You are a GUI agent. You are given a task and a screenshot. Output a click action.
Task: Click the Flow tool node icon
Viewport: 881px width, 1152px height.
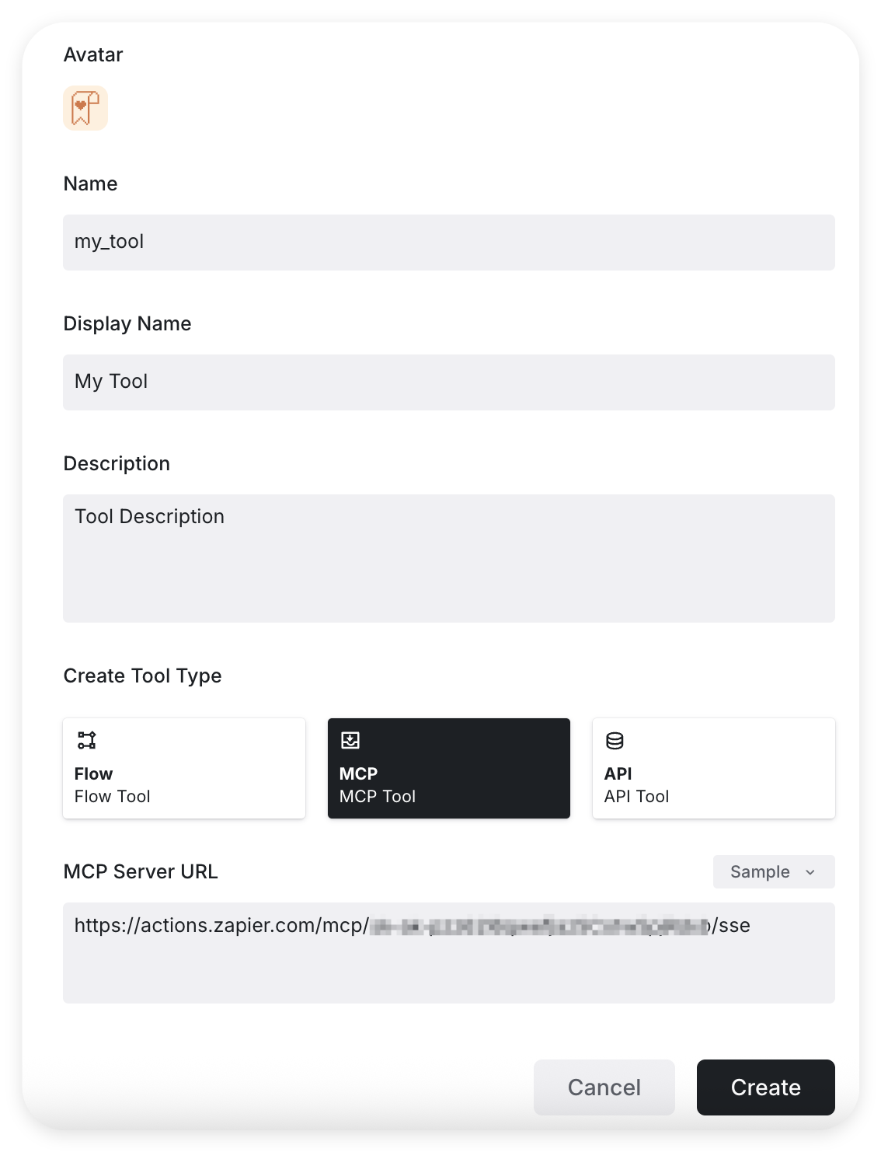click(86, 740)
